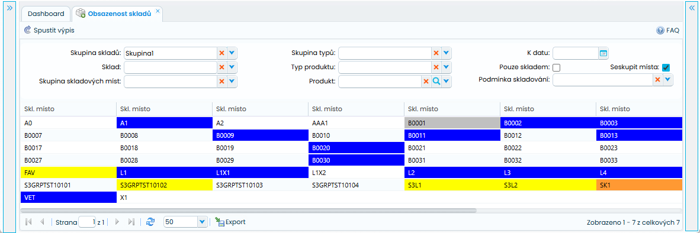Click the Spustit výpis refresh icon
Viewport: 700px width, 233px height.
pos(28,30)
